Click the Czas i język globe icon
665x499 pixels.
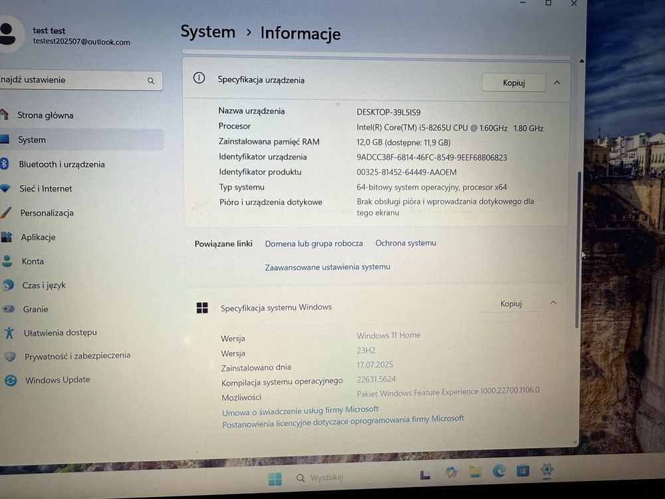click(7, 285)
